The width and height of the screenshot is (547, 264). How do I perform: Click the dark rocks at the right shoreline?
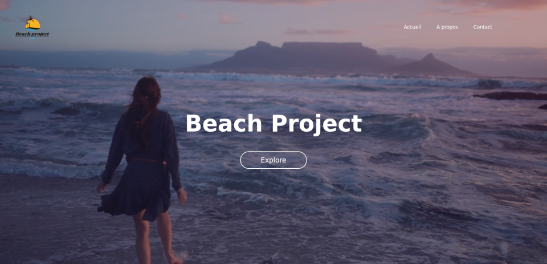coord(512,96)
